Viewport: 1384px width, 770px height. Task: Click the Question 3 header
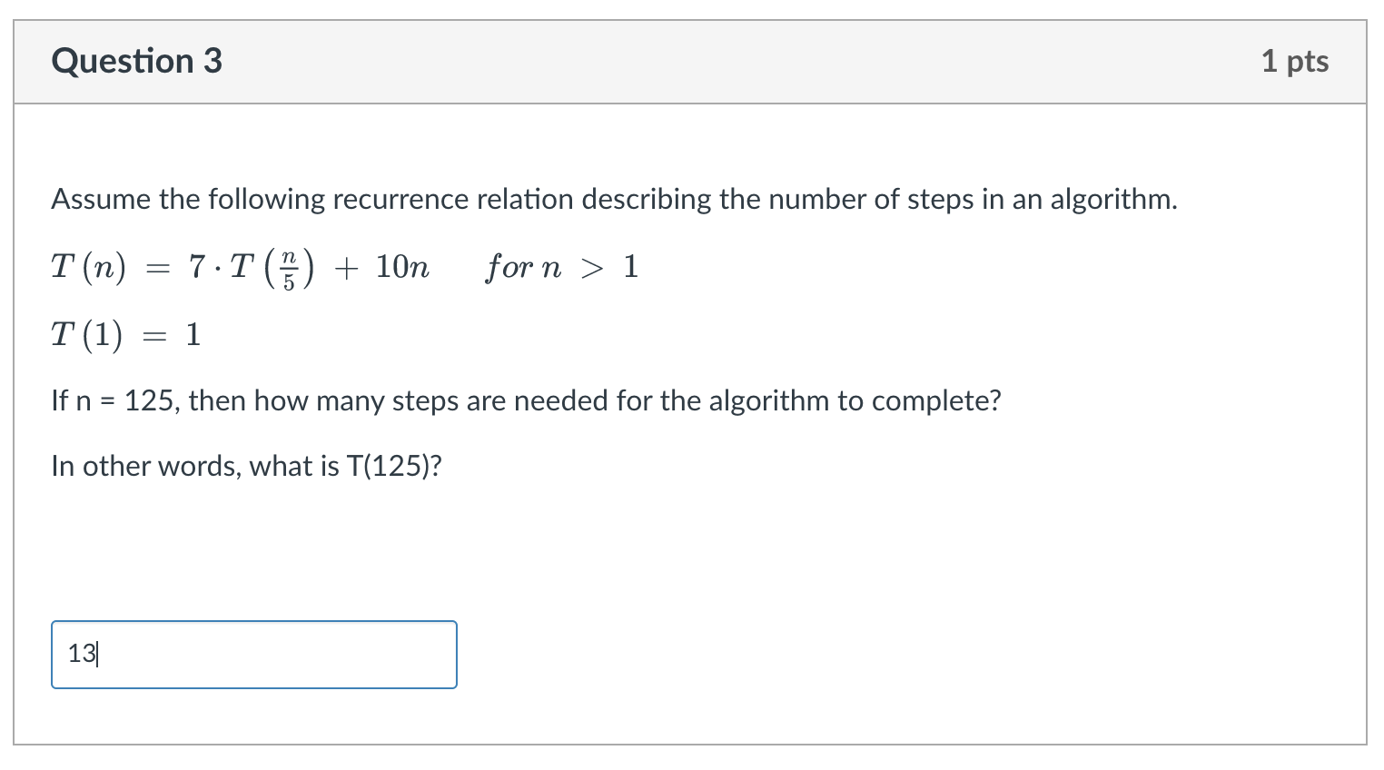coord(137,61)
